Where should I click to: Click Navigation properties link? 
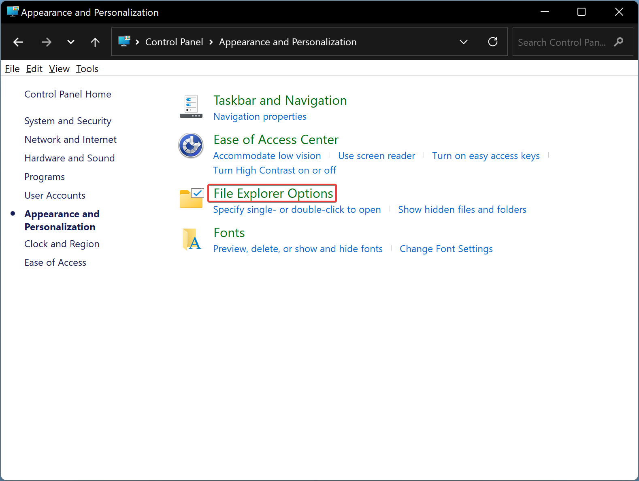pyautogui.click(x=260, y=117)
